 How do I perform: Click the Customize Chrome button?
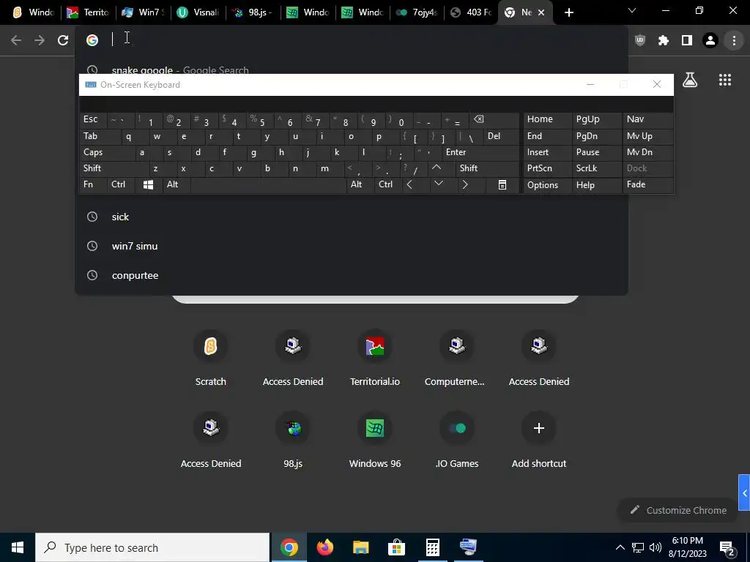click(679, 510)
